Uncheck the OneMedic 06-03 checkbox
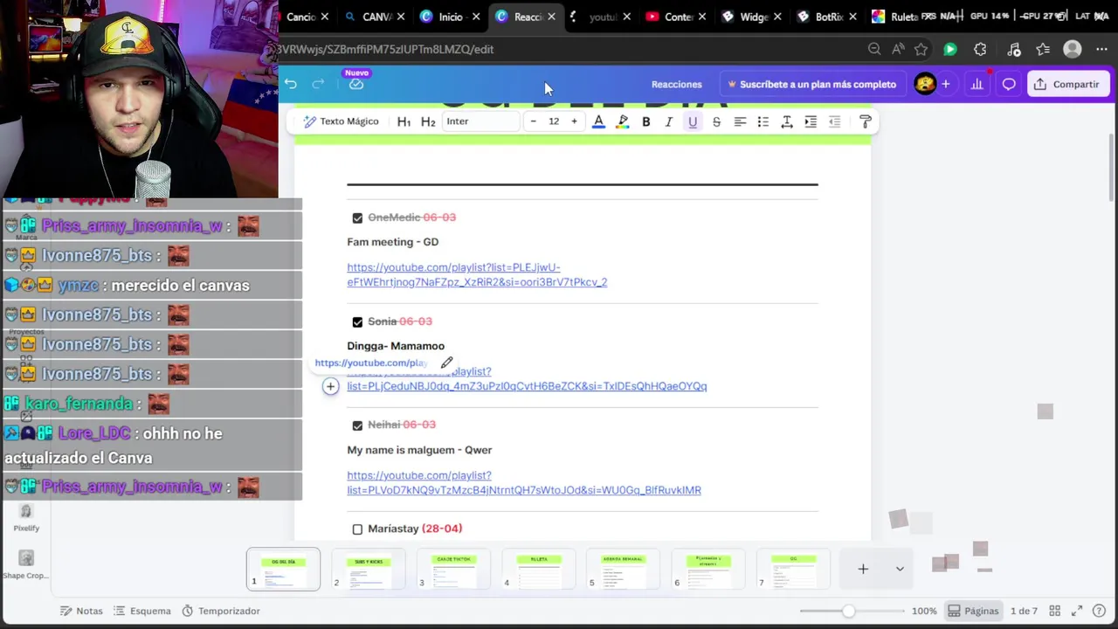1118x629 pixels. [357, 218]
